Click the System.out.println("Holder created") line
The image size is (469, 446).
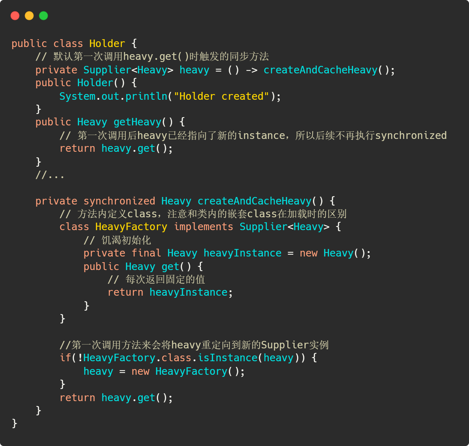pyautogui.click(x=170, y=96)
